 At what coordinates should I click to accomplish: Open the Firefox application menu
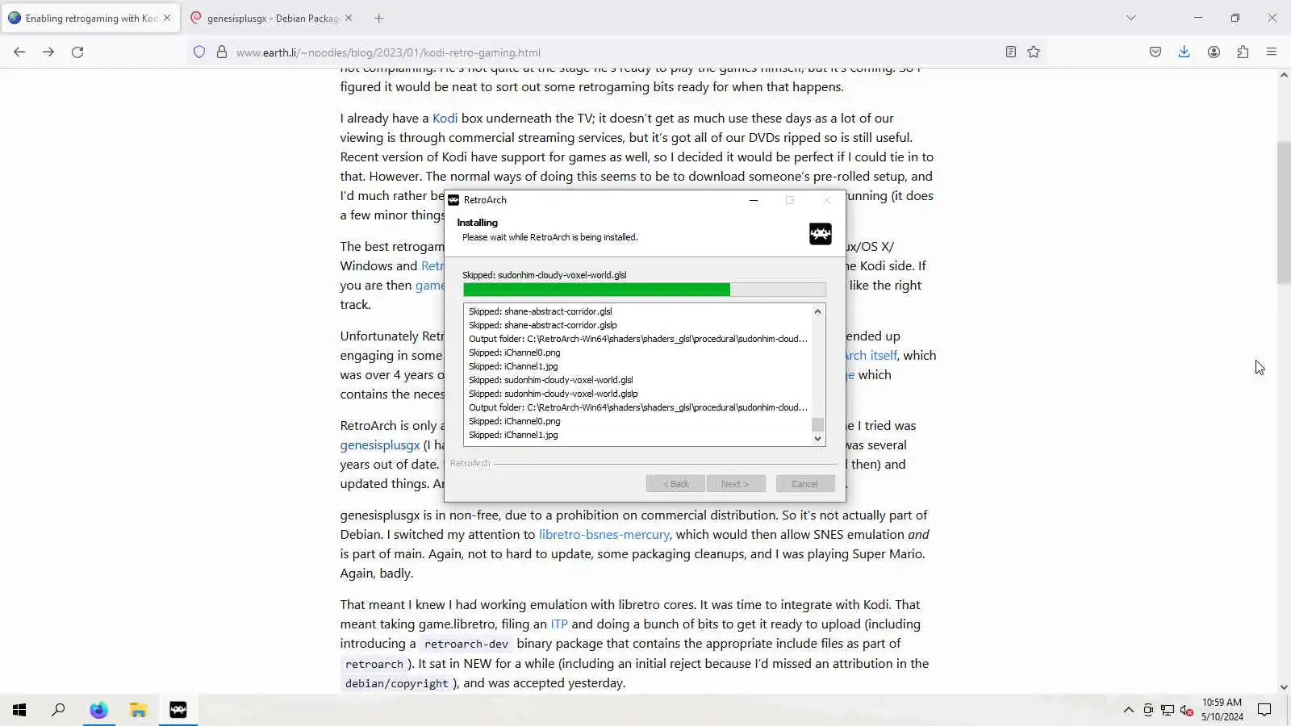click(x=1272, y=52)
